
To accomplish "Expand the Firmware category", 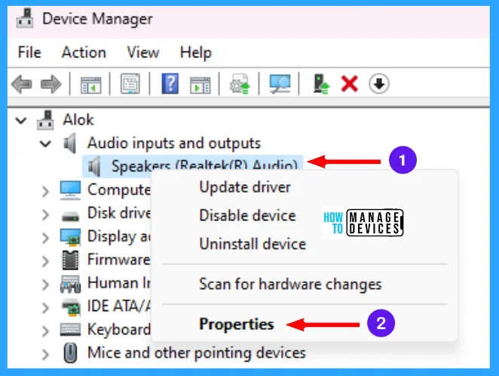I will tap(45, 261).
